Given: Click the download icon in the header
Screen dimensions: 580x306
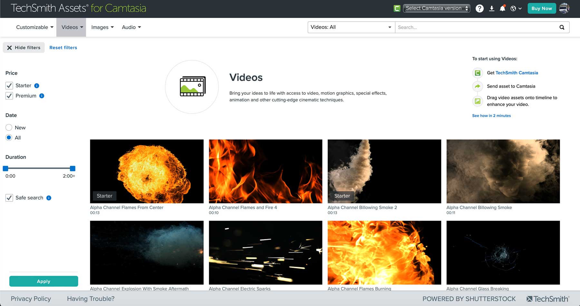Looking at the screenshot, I should [x=492, y=8].
